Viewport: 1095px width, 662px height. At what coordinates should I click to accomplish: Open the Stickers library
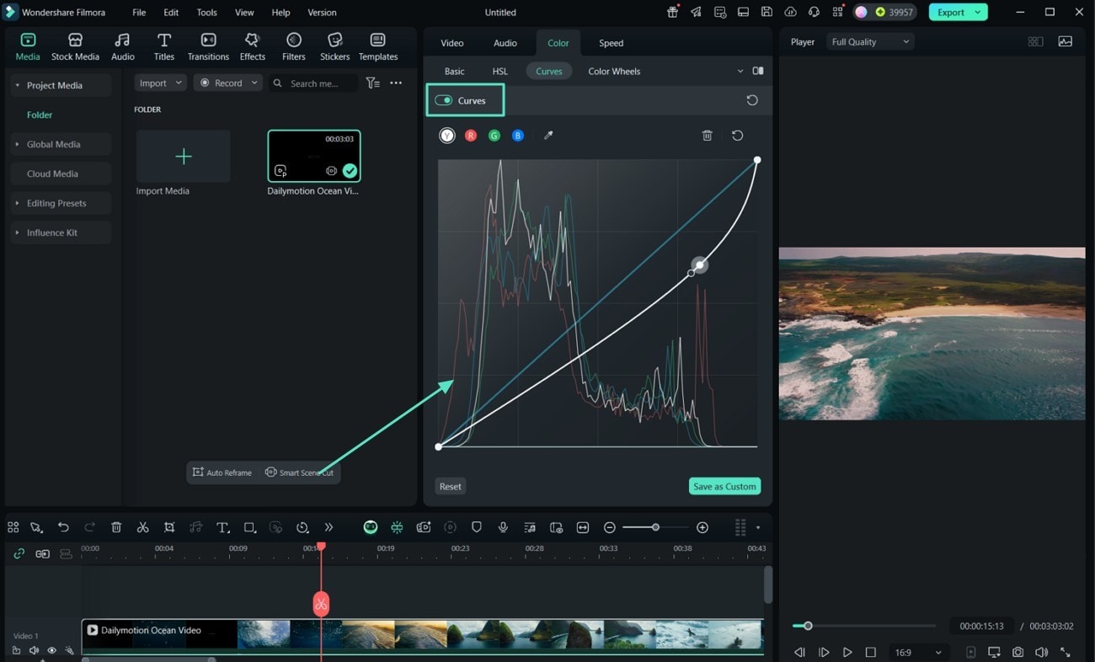point(334,47)
